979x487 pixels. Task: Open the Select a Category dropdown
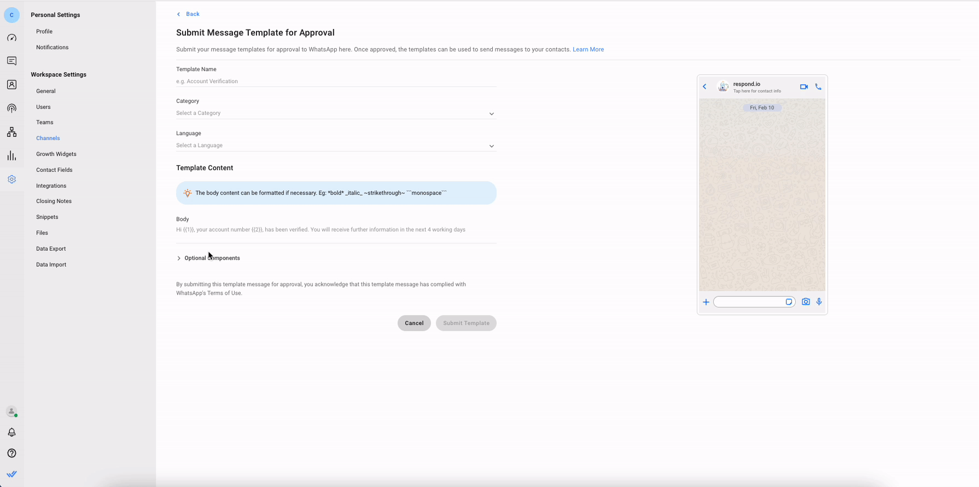pyautogui.click(x=335, y=113)
